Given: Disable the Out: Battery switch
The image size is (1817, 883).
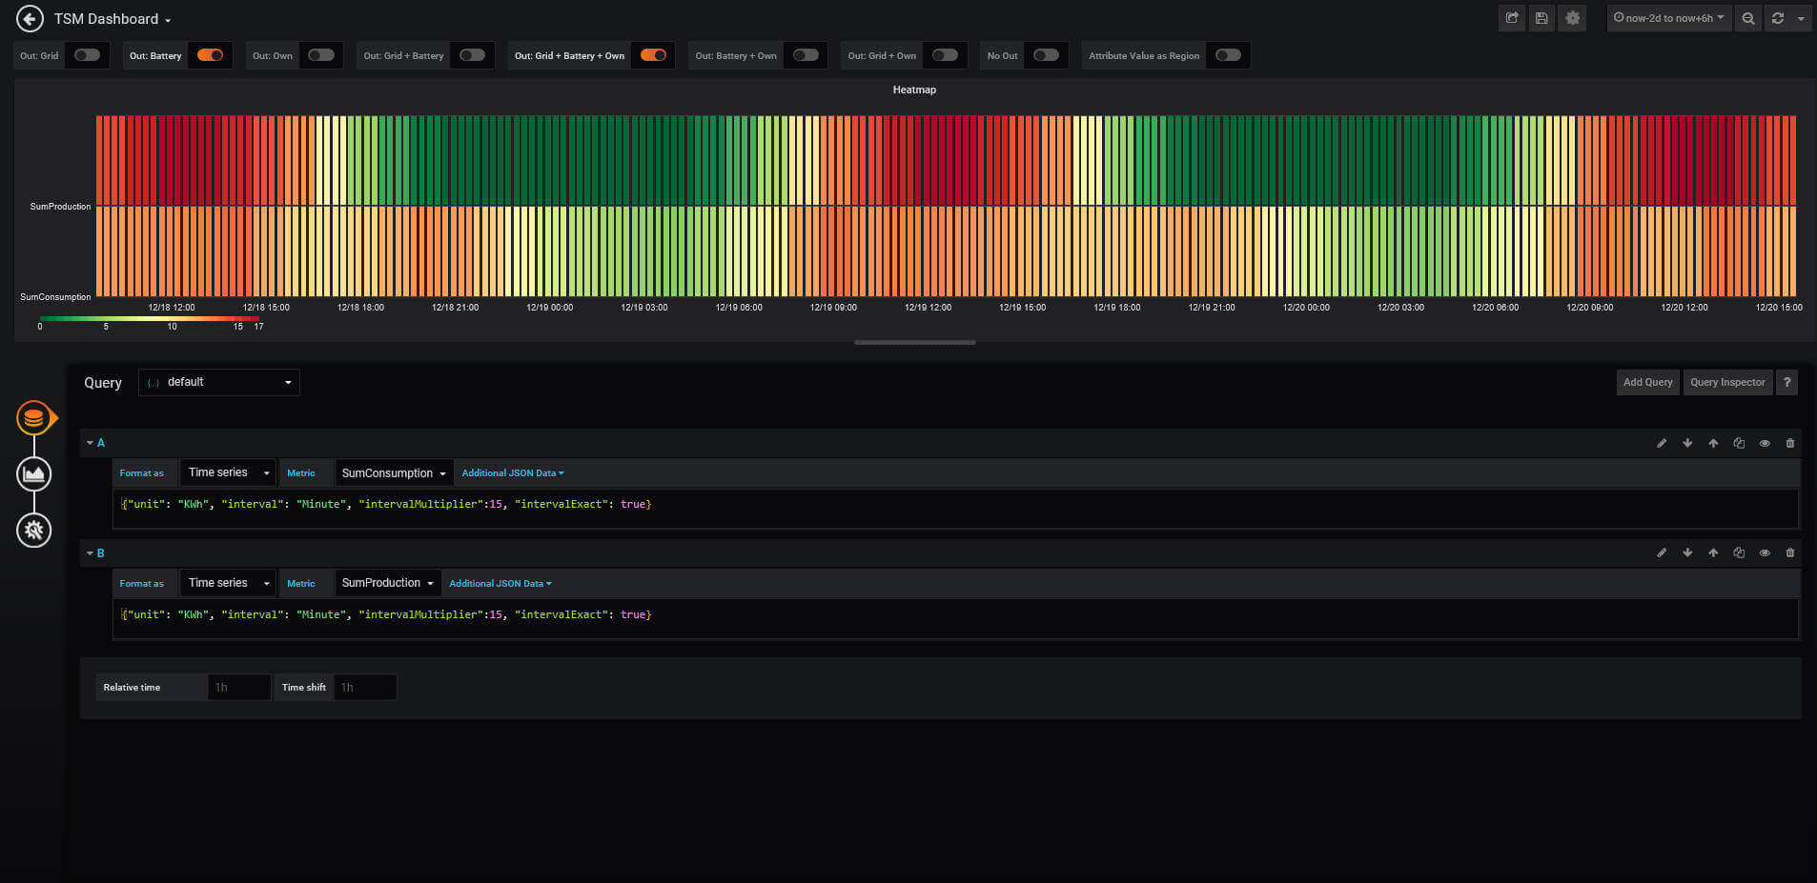Looking at the screenshot, I should (x=210, y=55).
